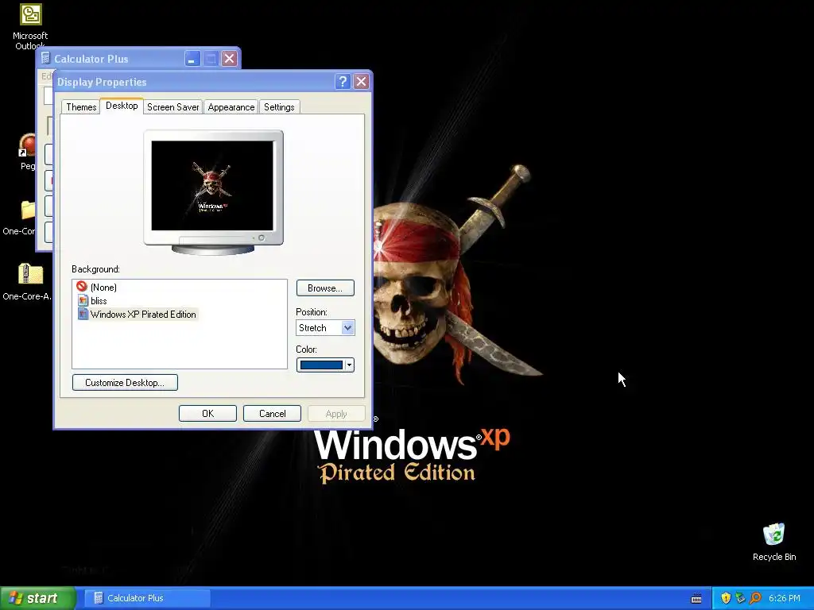Click the Customize Desktop... button
Image resolution: width=814 pixels, height=610 pixels.
tap(125, 382)
